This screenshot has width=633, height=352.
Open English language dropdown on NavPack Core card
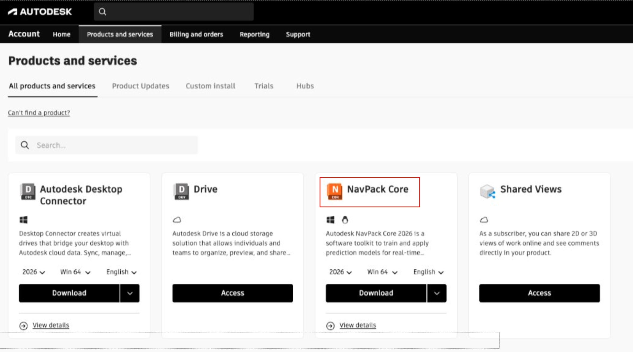click(428, 272)
